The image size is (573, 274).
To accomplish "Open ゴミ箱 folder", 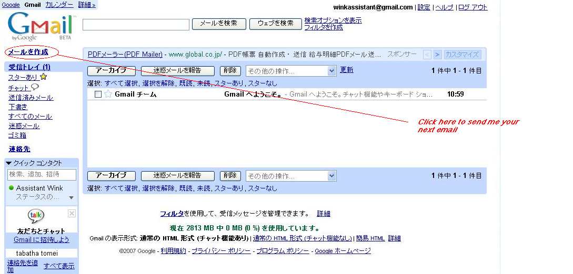I will (17, 135).
